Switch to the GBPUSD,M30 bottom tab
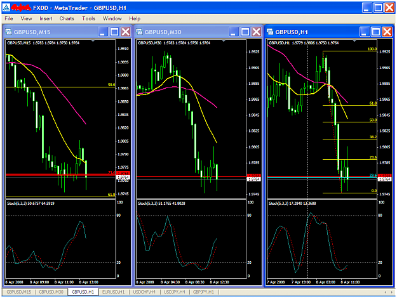The height and width of the screenshot is (298, 397). (51, 292)
